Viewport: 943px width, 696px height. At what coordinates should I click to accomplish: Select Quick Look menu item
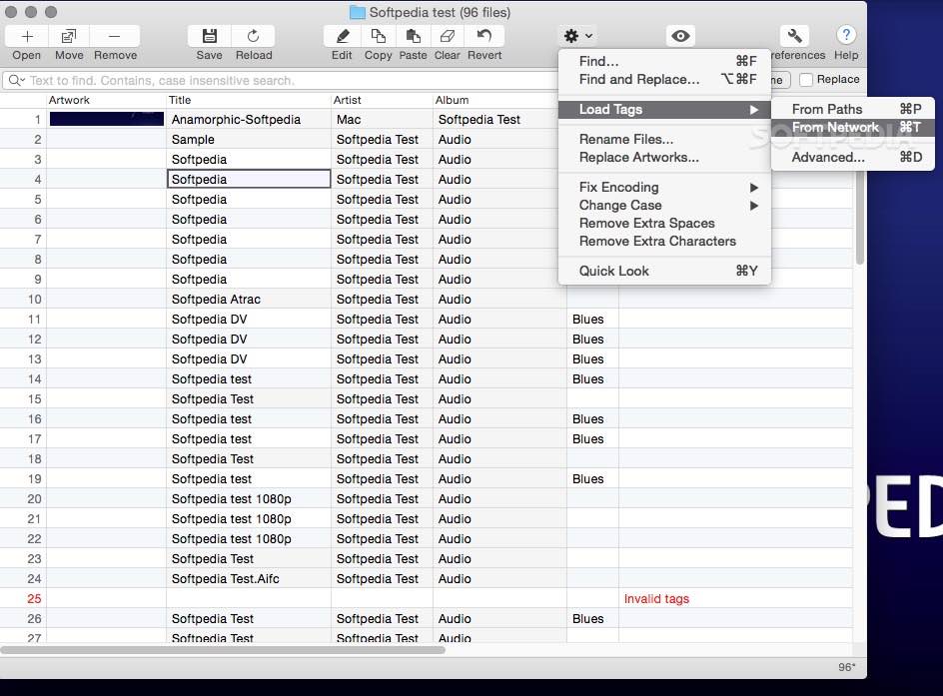point(664,271)
